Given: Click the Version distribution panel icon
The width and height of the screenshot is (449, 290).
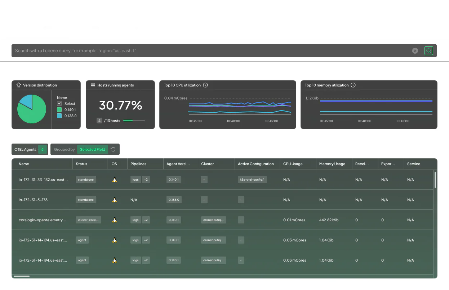Looking at the screenshot, I should click(x=18, y=85).
